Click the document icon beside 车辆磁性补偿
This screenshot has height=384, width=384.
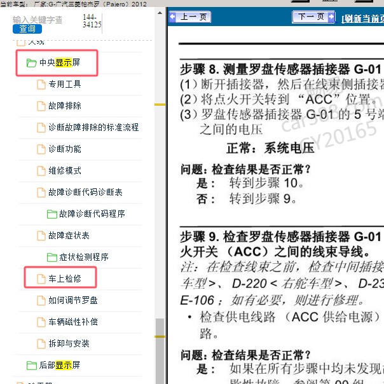click(x=41, y=322)
